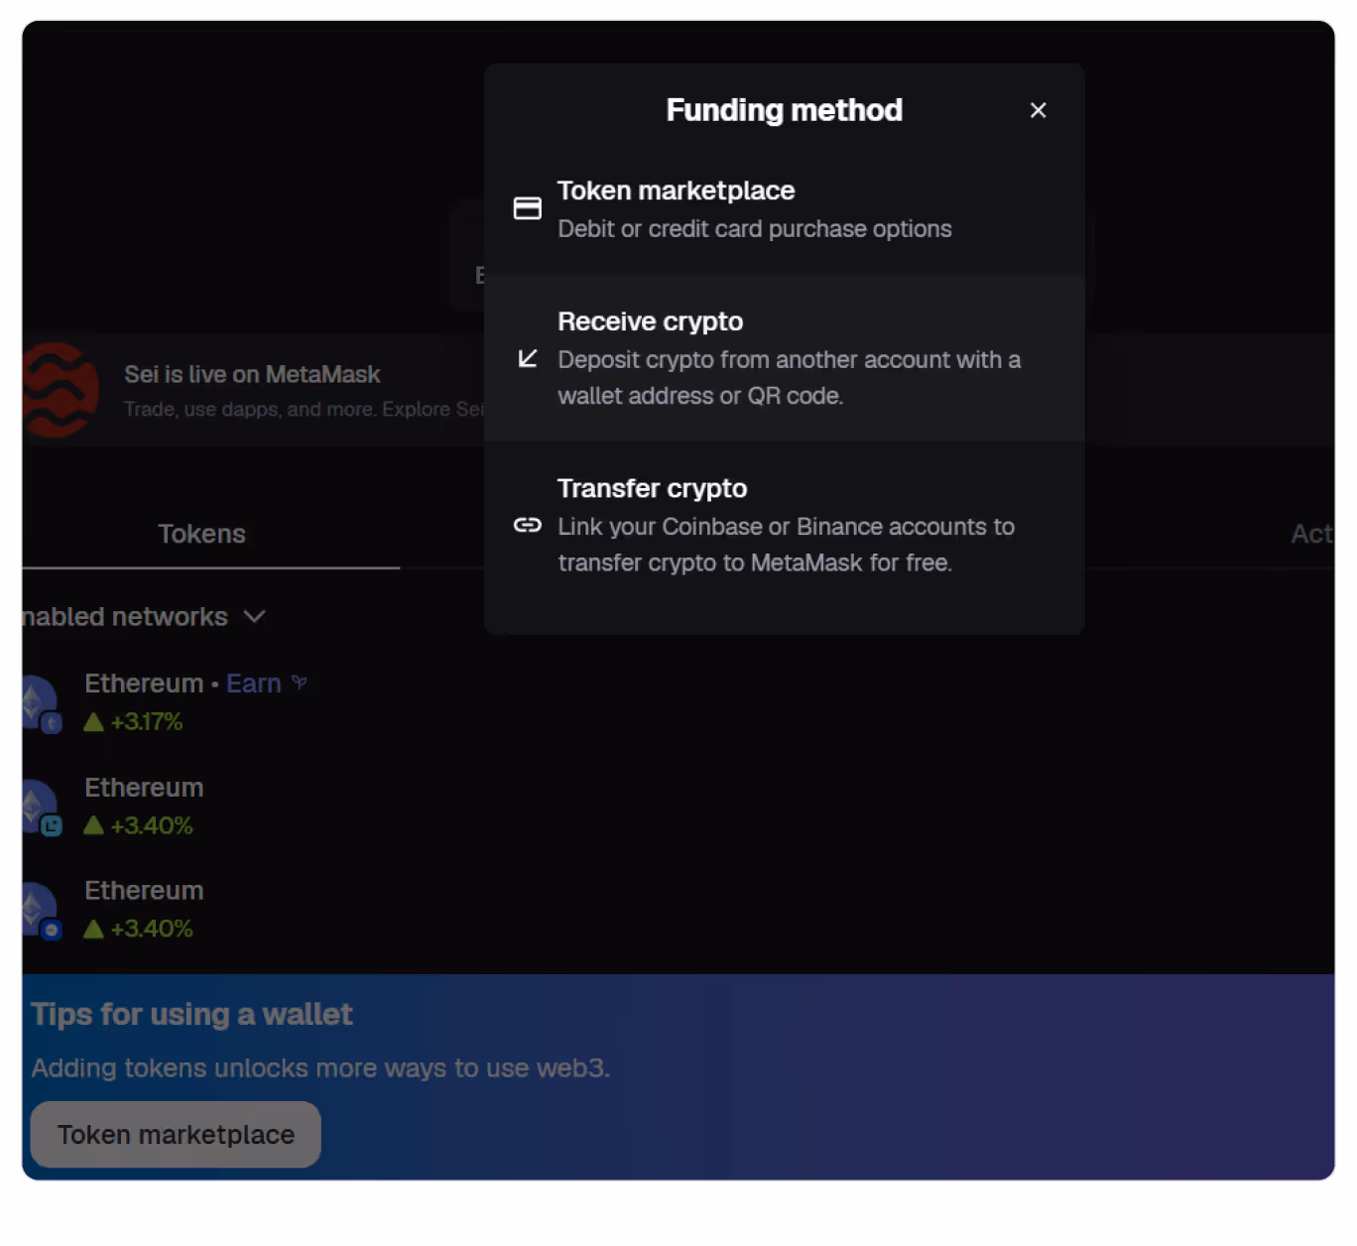Select Token marketplace in the Funding method dialog
The height and width of the screenshot is (1246, 1357).
coord(784,209)
